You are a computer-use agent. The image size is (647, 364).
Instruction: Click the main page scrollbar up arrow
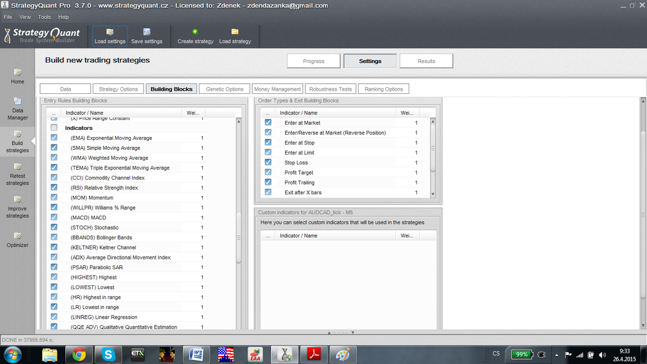click(x=642, y=100)
